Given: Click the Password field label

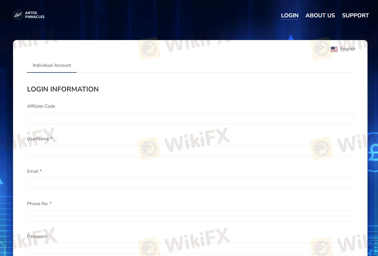Looking at the screenshot, I should (x=37, y=236).
